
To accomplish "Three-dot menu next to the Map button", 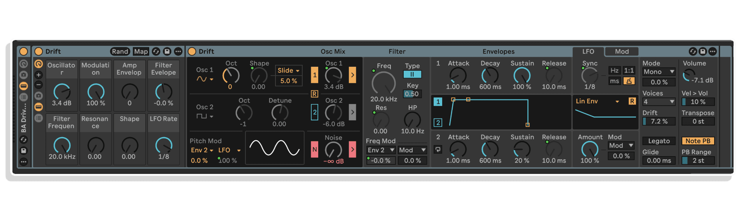I will click(178, 51).
